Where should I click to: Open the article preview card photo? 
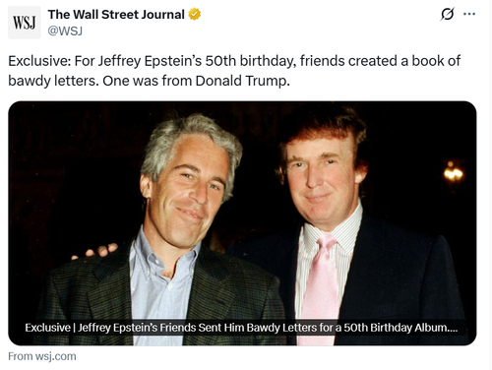tap(242, 223)
